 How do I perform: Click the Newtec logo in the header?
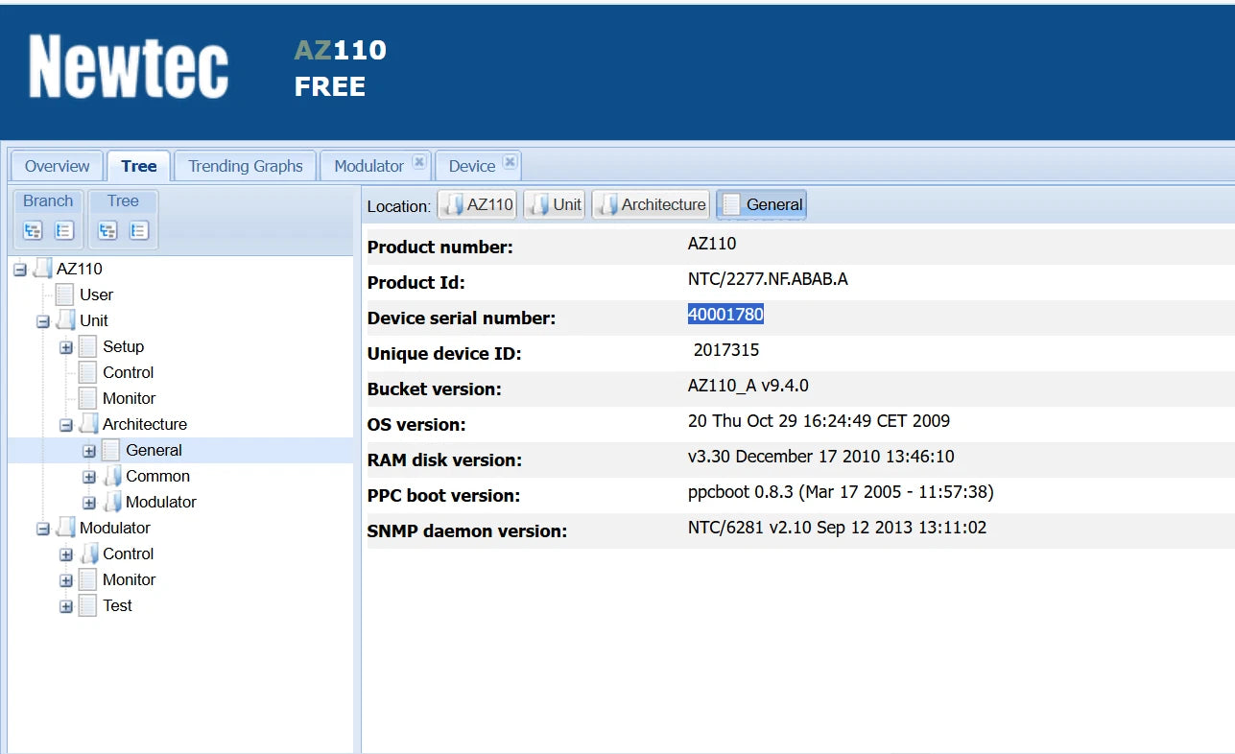tap(129, 66)
